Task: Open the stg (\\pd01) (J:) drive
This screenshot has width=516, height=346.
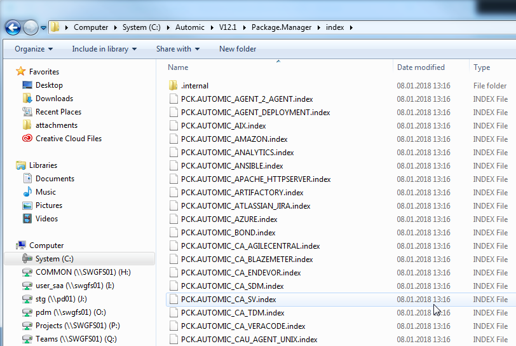Action: point(61,299)
